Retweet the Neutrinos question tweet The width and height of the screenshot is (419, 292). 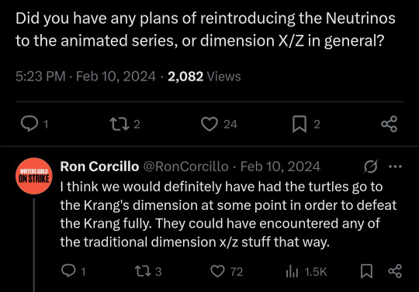pyautogui.click(x=125, y=124)
